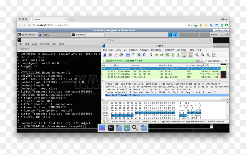Open terminal icon in the dock
The width and height of the screenshot is (246, 155).
click(x=111, y=128)
